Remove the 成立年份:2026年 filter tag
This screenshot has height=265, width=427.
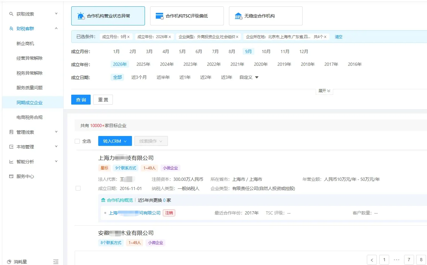coord(170,37)
